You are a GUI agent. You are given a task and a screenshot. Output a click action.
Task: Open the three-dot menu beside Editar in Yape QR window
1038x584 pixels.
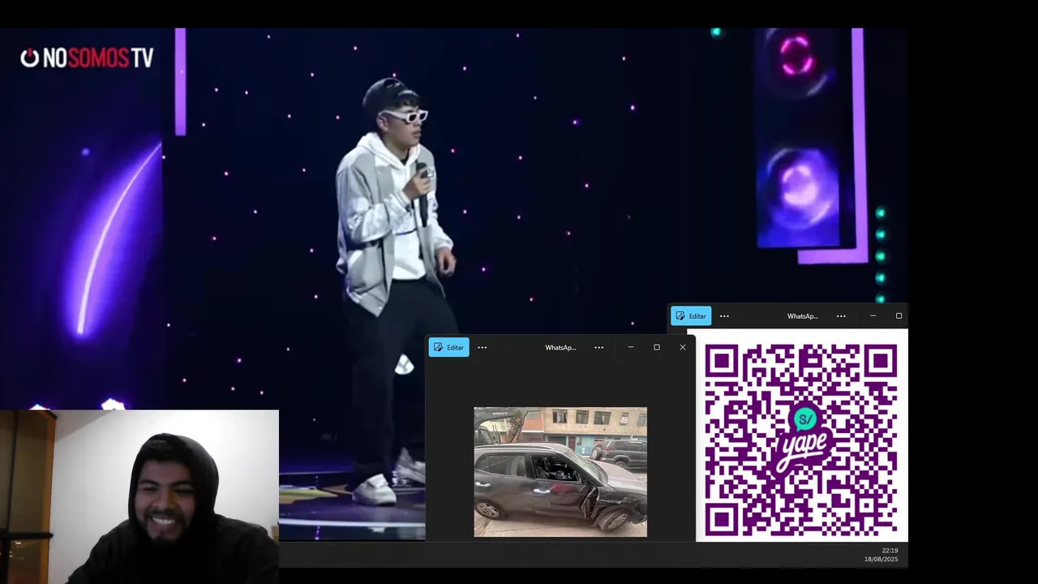point(724,316)
